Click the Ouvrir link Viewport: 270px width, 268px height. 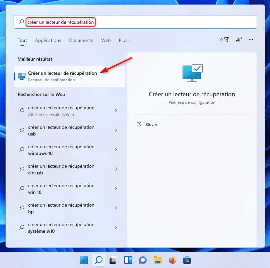coord(151,124)
